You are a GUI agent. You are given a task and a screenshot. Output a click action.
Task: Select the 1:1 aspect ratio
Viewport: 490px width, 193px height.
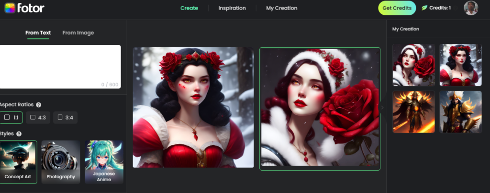point(11,117)
